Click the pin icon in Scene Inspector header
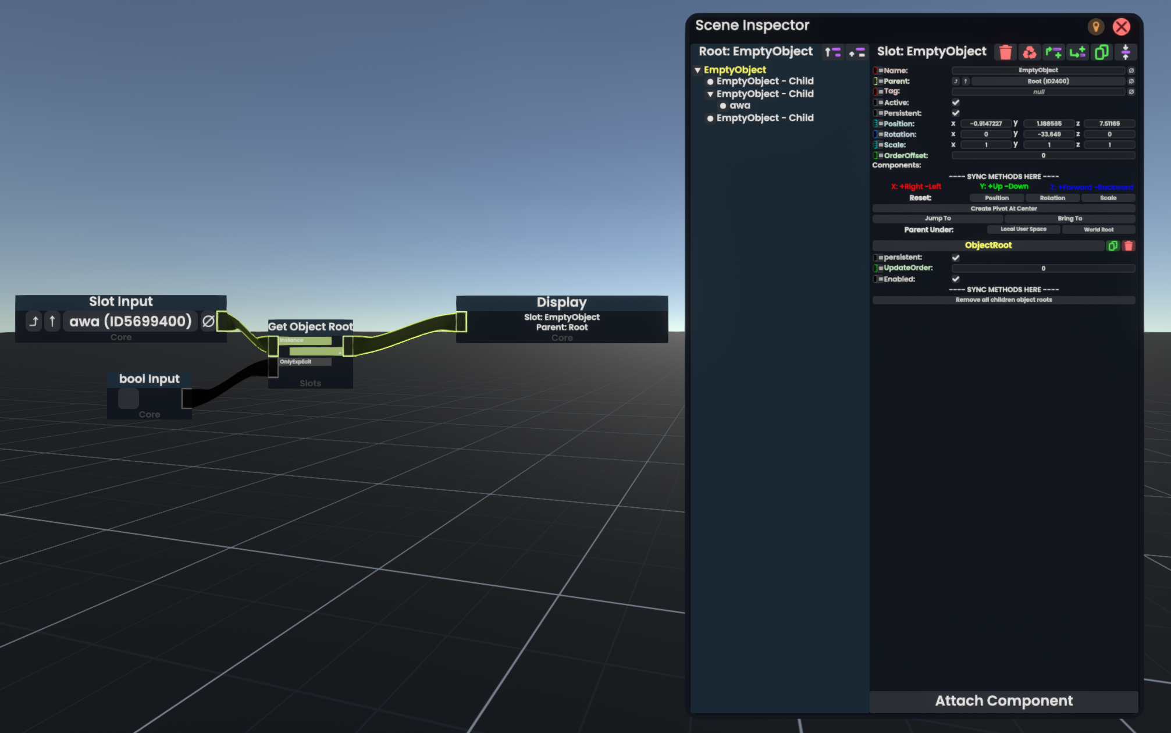 [x=1095, y=27]
